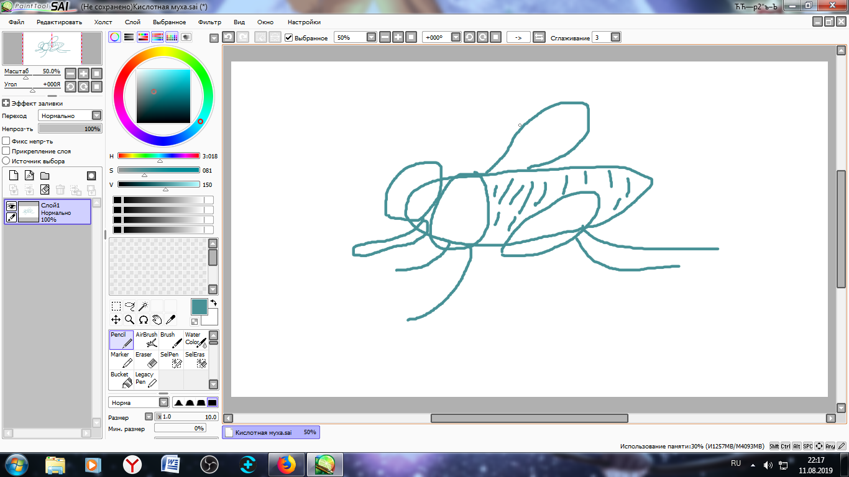Open the color panel options arrow
The height and width of the screenshot is (477, 849).
coord(214,38)
